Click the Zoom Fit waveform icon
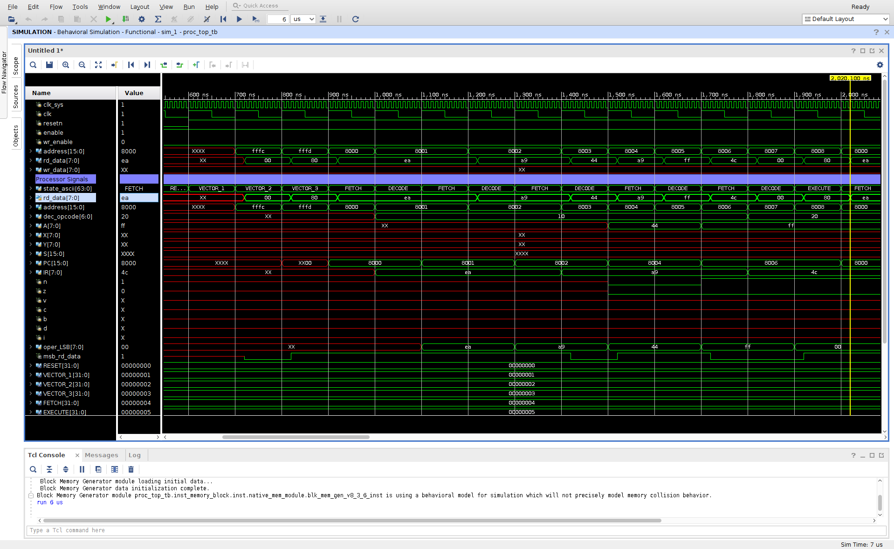Image resolution: width=894 pixels, height=549 pixels. (98, 65)
